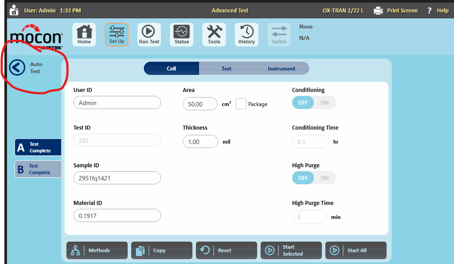Select the Set Up sliders icon
454x264 pixels.
point(117,34)
